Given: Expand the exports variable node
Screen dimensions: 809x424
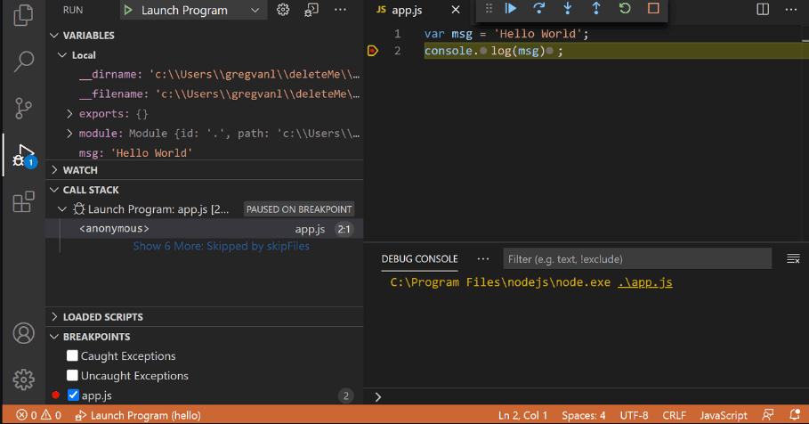Looking at the screenshot, I should (x=70, y=114).
